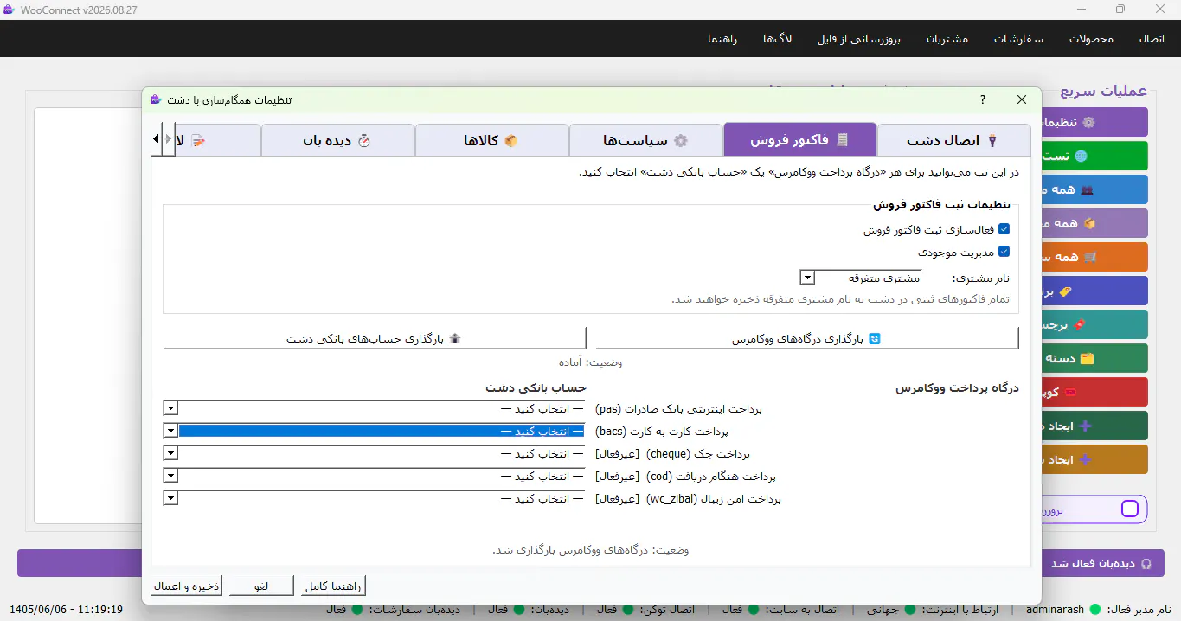Screen dimensions: 1181x621
Task: Open بروزرسانی از فایل menu
Action: pos(859,39)
